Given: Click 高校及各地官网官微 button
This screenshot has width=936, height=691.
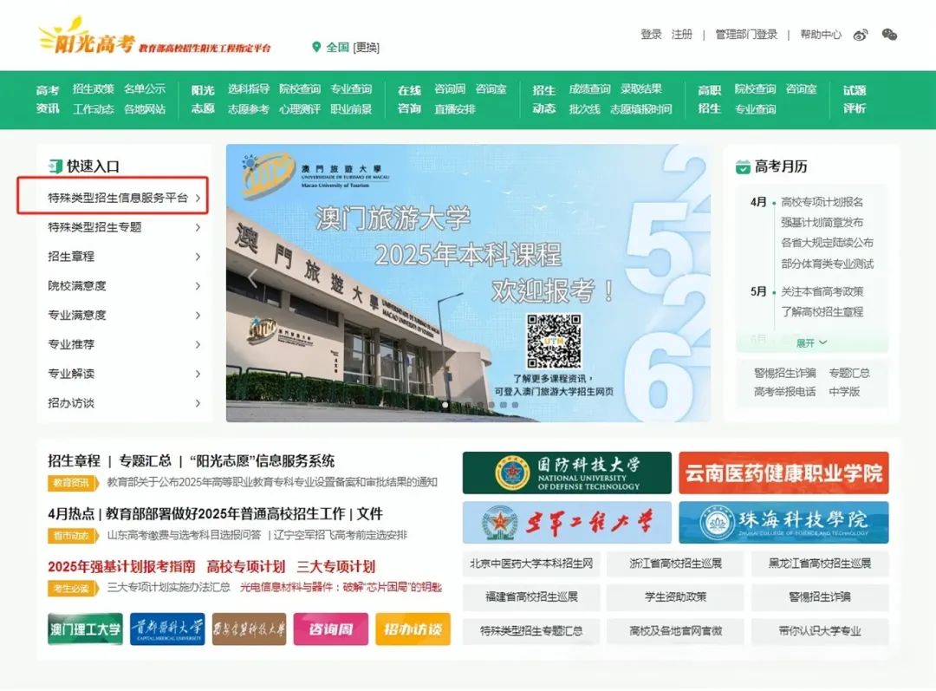Looking at the screenshot, I should click(x=675, y=630).
